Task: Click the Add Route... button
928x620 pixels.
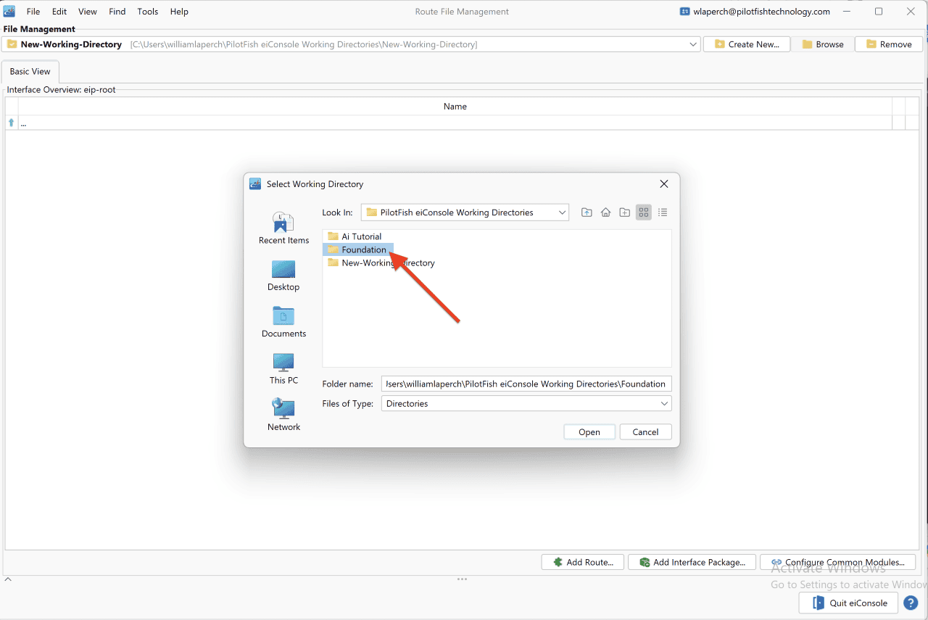Action: coord(583,562)
